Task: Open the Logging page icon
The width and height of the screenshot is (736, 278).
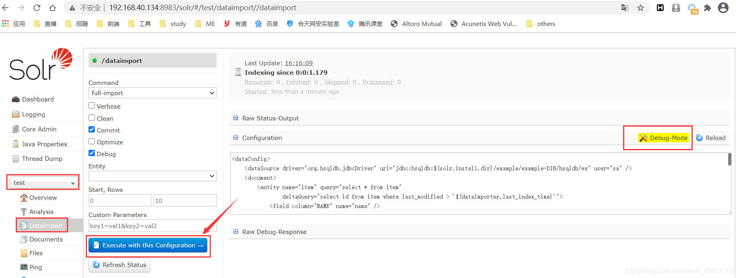Action: (16, 114)
